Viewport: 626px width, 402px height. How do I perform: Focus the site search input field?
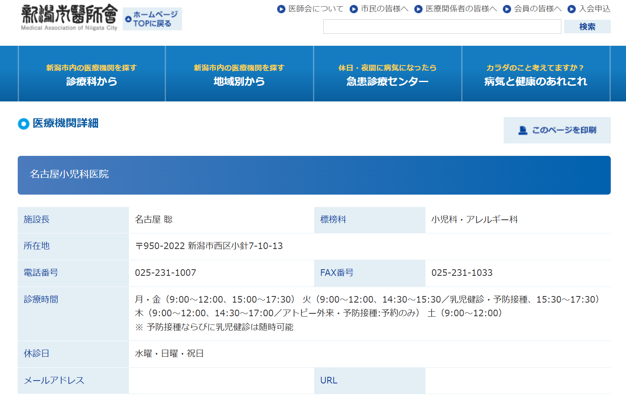pyautogui.click(x=442, y=27)
